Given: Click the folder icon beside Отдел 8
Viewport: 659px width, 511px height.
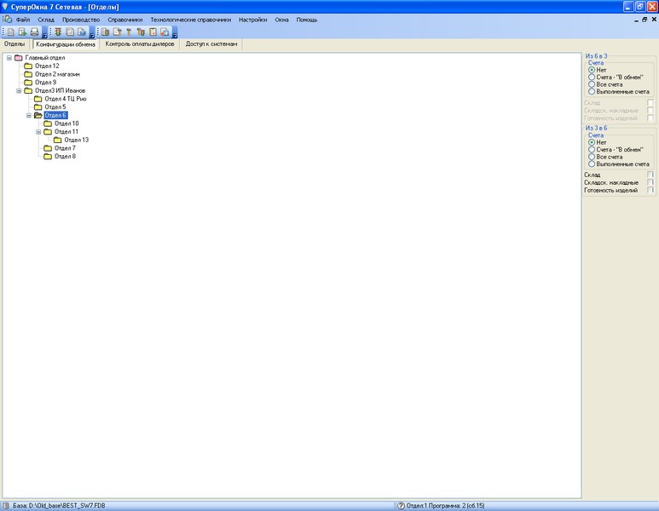Looking at the screenshot, I should point(48,156).
